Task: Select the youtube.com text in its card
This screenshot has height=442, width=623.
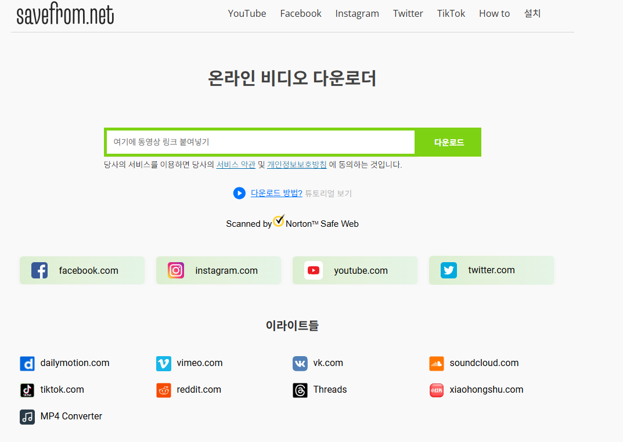Action: click(361, 271)
